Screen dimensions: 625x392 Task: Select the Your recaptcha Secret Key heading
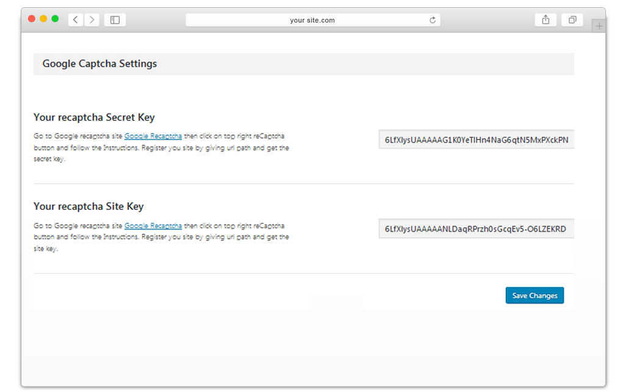94,118
